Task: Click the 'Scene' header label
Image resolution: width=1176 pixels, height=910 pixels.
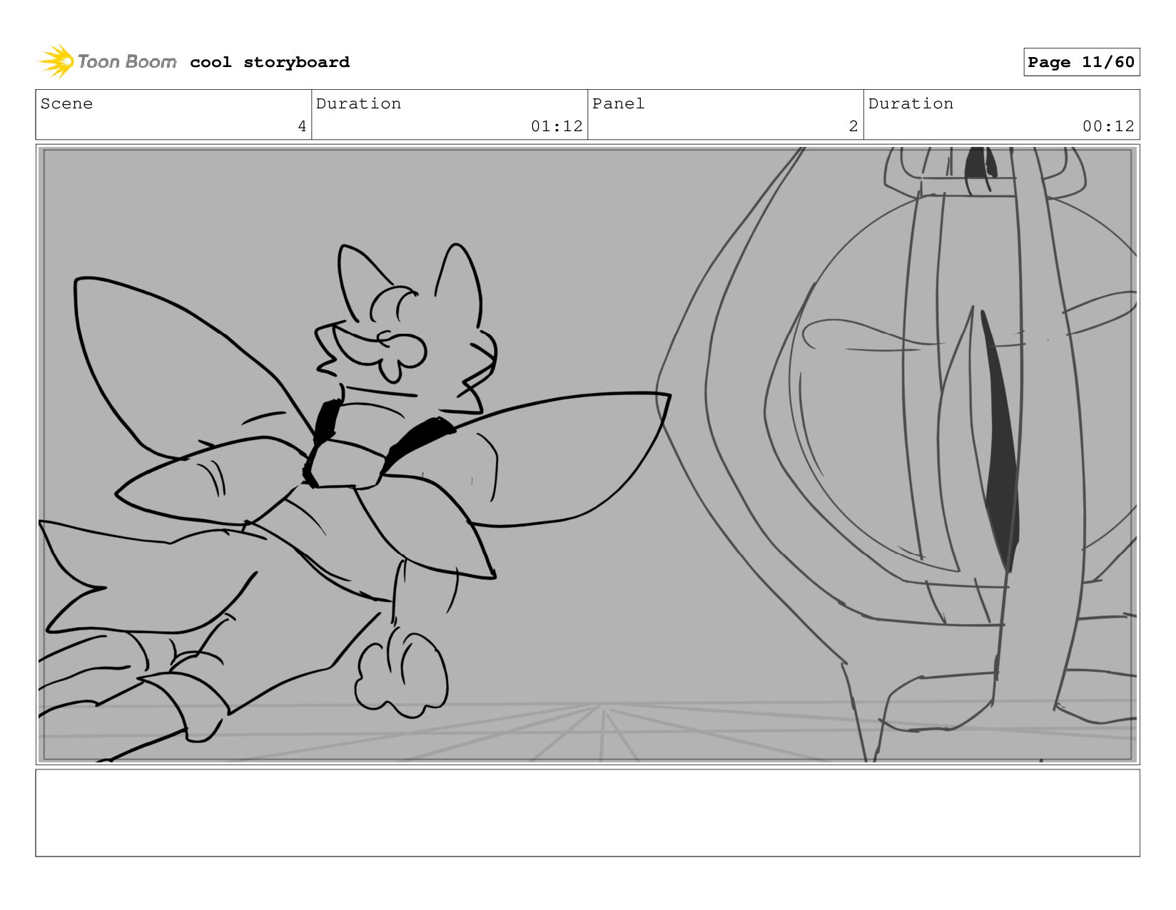Action: click(x=66, y=103)
